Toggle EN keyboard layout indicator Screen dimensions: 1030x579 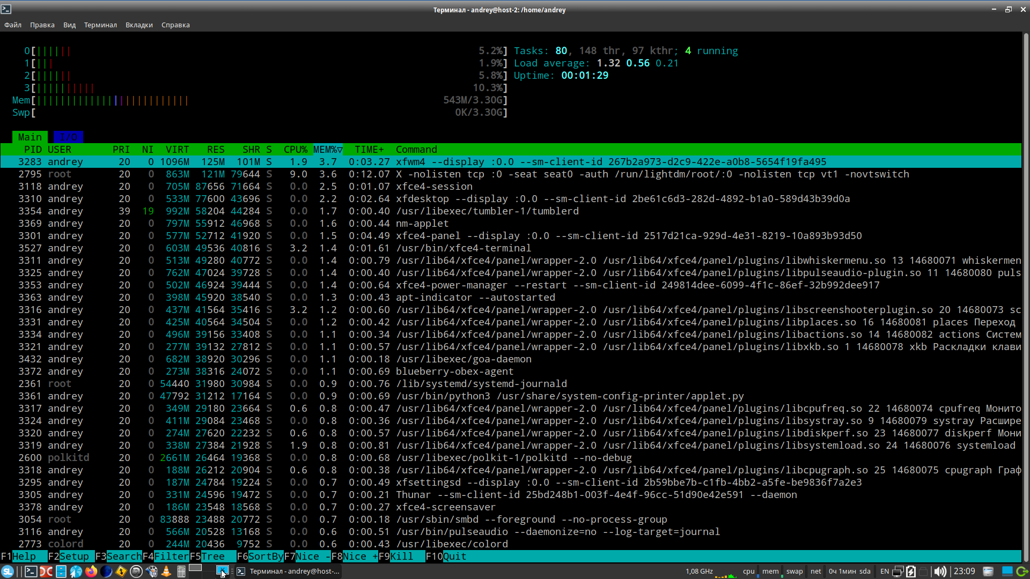(x=885, y=571)
